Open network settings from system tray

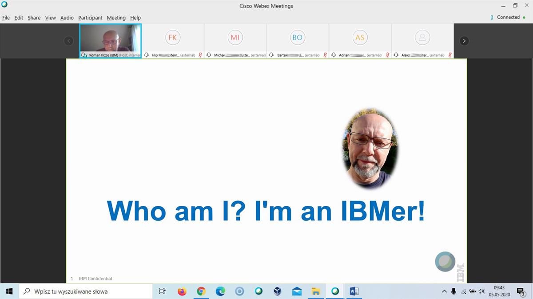click(x=463, y=291)
